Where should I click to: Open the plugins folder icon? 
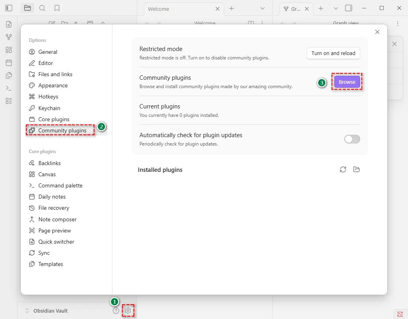tap(357, 169)
